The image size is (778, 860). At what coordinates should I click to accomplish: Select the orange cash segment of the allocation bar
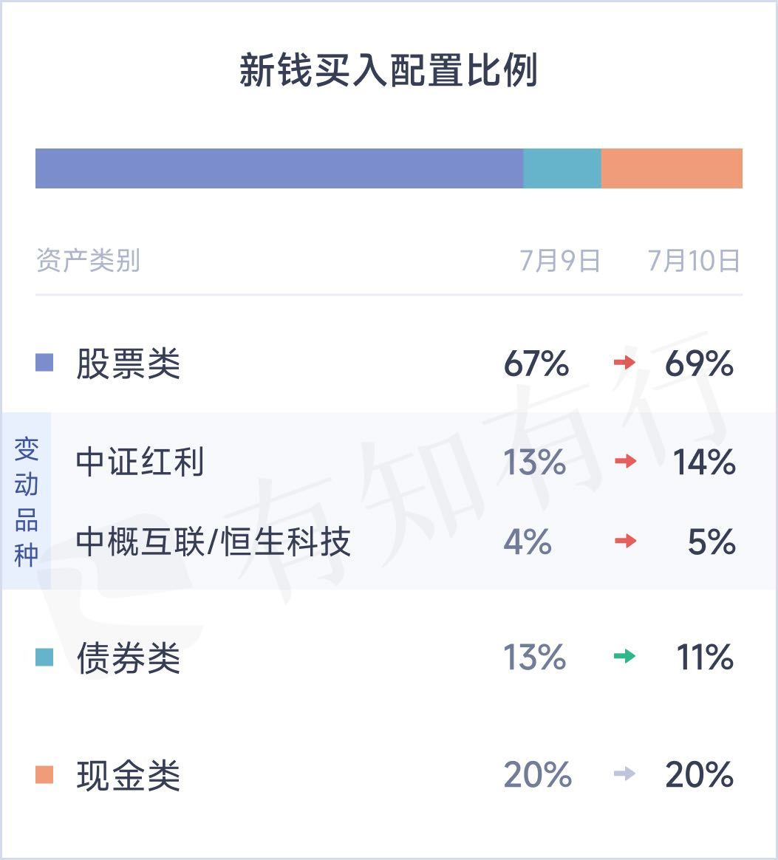point(672,168)
